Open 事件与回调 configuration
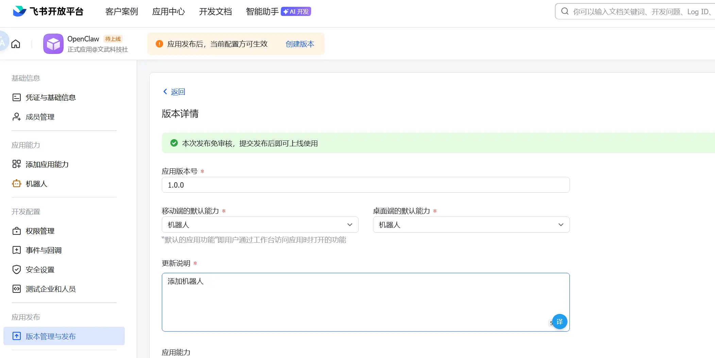Screen dimensions: 715x358 coord(44,250)
